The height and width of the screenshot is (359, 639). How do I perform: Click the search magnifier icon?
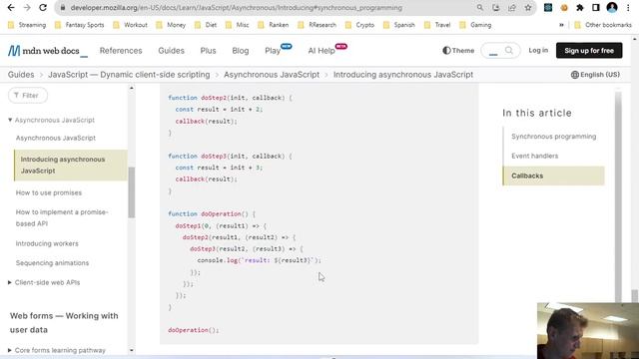pyautogui.click(x=509, y=51)
